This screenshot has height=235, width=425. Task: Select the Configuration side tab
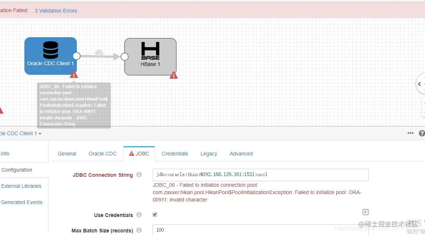coord(17,170)
